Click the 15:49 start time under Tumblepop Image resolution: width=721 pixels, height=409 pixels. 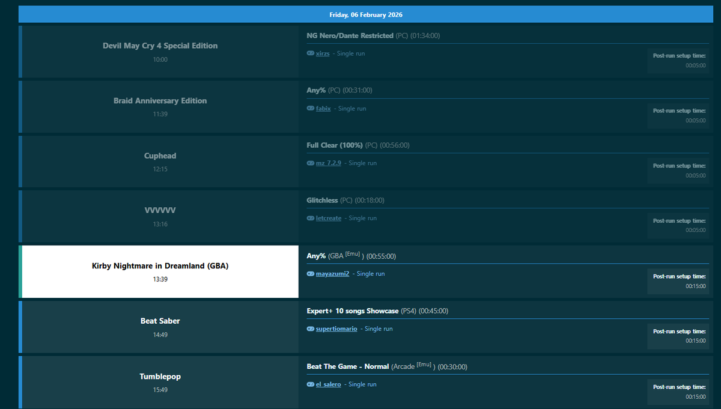160,390
